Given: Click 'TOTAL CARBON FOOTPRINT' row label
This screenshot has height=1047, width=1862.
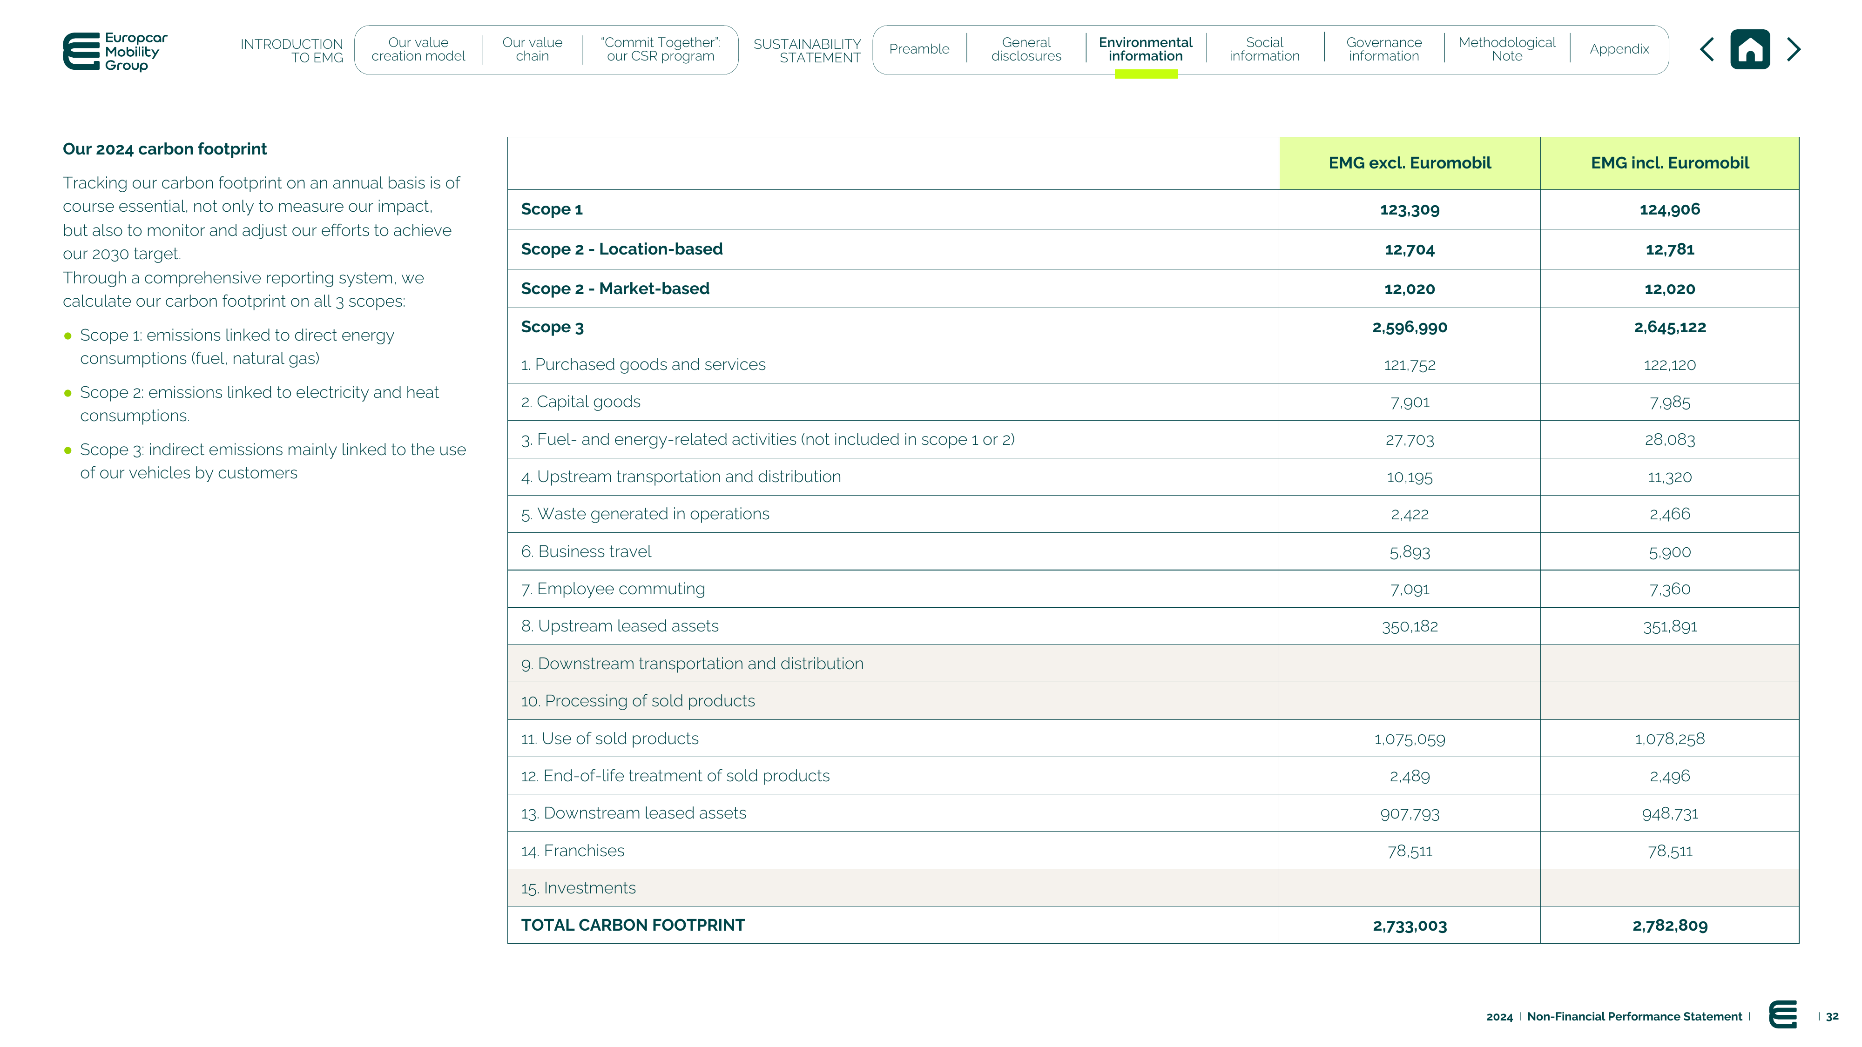Looking at the screenshot, I should coord(633,926).
